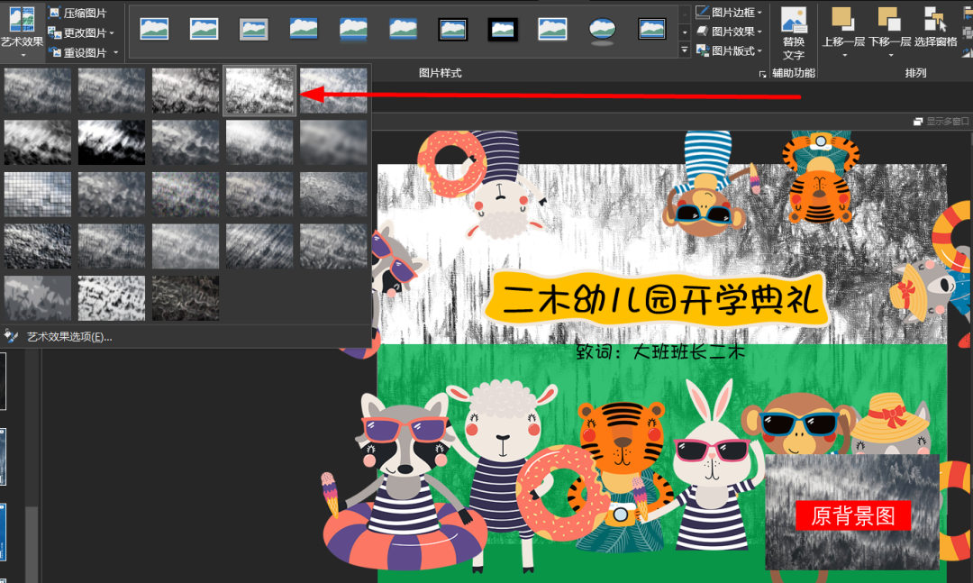Move the picture styles gallery down one row

click(x=685, y=32)
